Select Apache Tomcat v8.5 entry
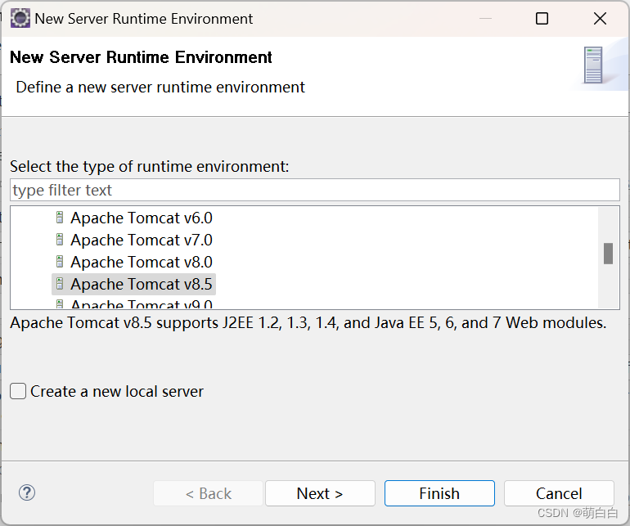The height and width of the screenshot is (526, 630). [x=134, y=284]
